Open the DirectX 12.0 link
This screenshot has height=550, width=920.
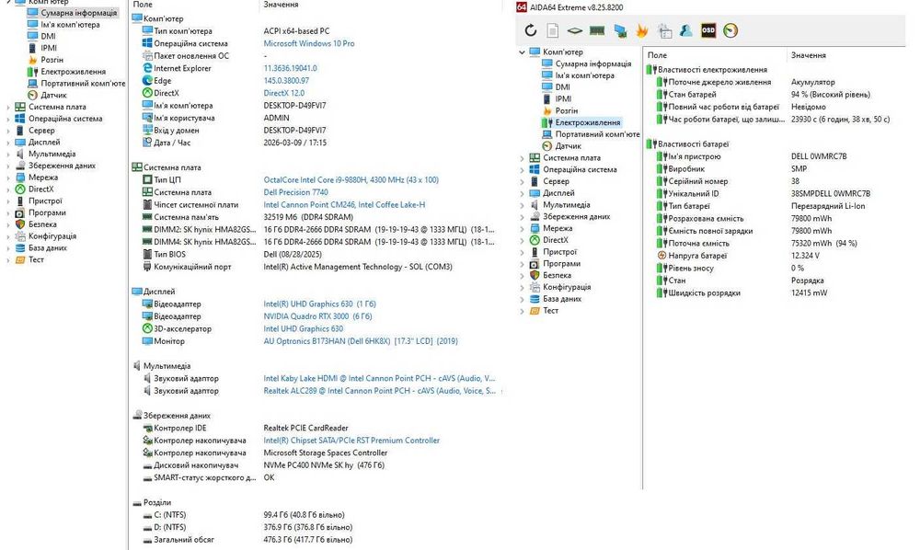click(284, 93)
